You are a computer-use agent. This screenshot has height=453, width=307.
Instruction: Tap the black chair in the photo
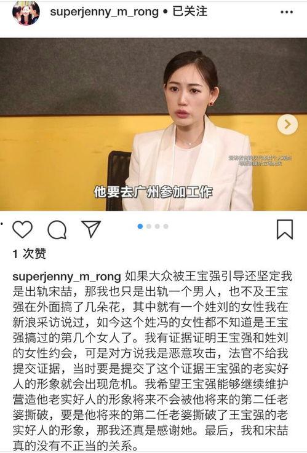coord(119,179)
